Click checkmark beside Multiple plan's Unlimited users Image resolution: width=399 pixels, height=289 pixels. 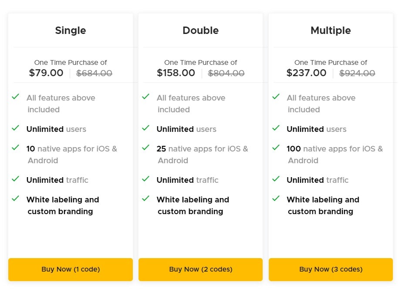point(276,128)
